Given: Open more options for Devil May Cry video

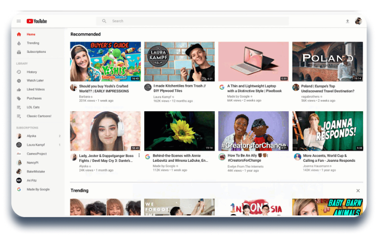Looking at the screenshot, I should pyautogui.click(x=139, y=156).
